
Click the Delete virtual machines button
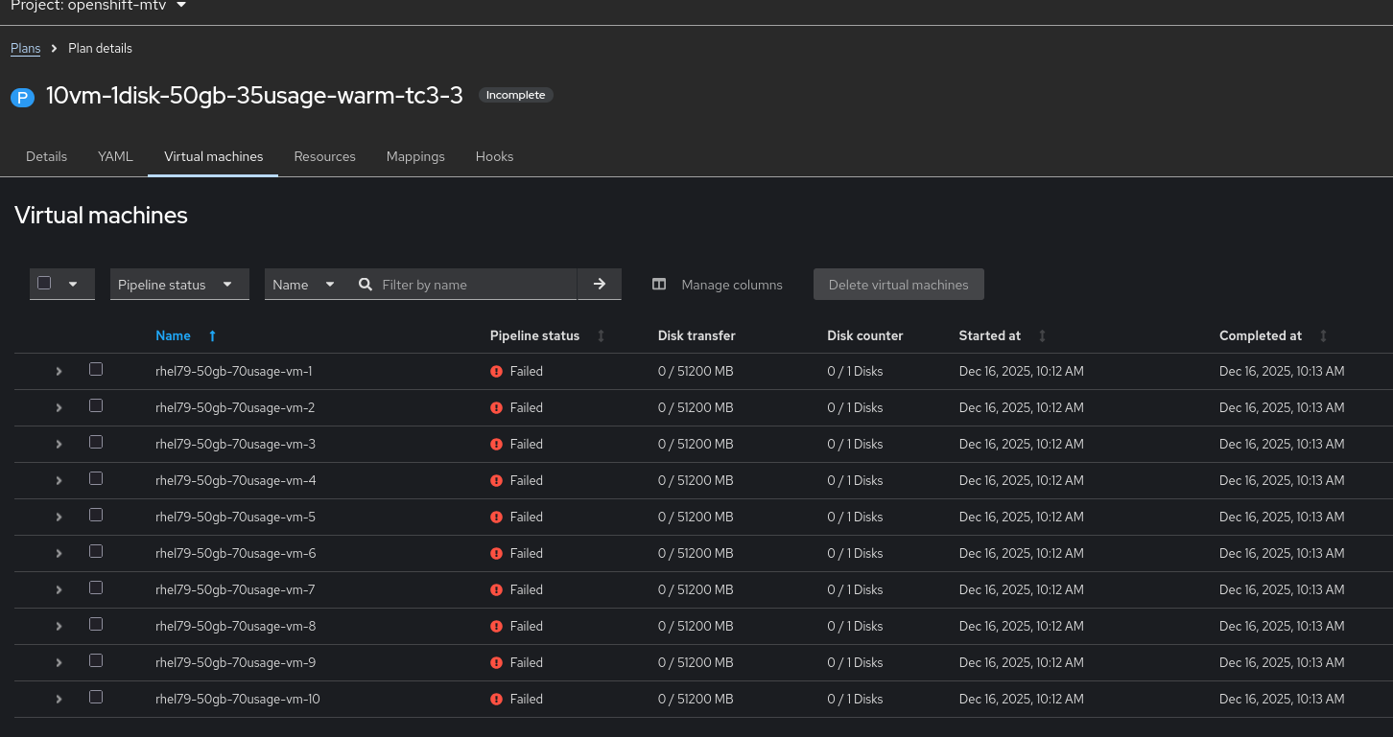coord(898,285)
